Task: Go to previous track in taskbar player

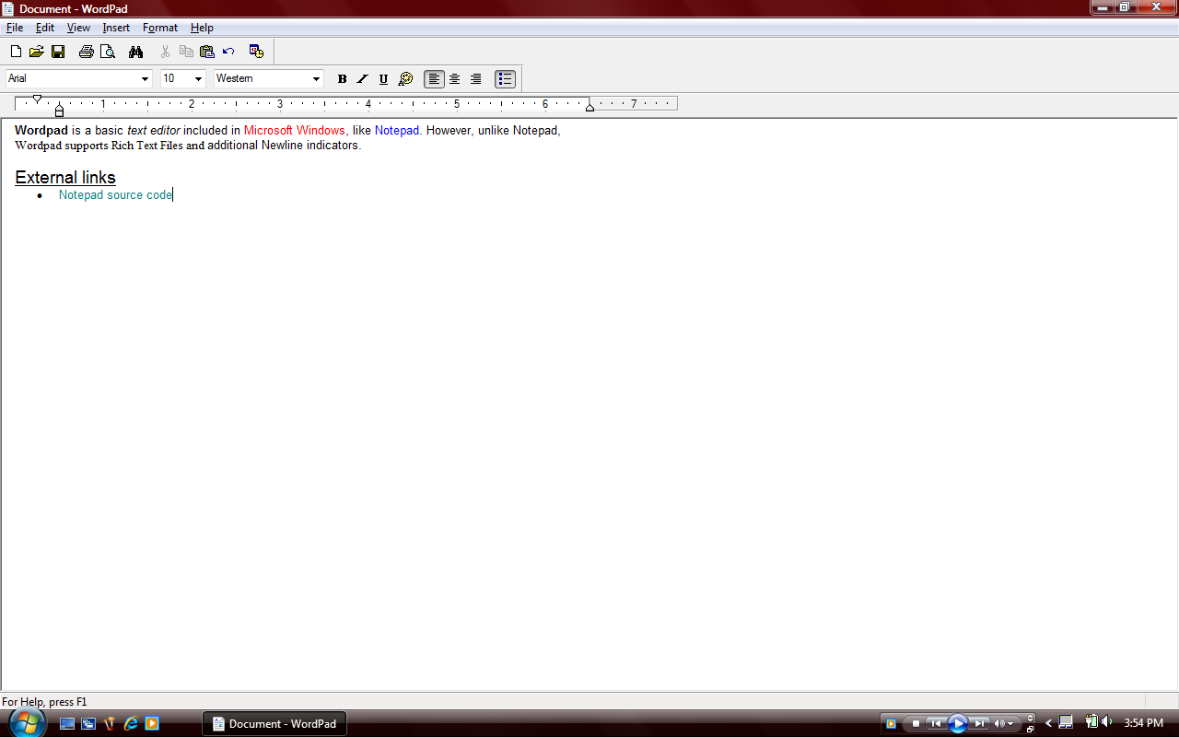Action: [x=935, y=724]
